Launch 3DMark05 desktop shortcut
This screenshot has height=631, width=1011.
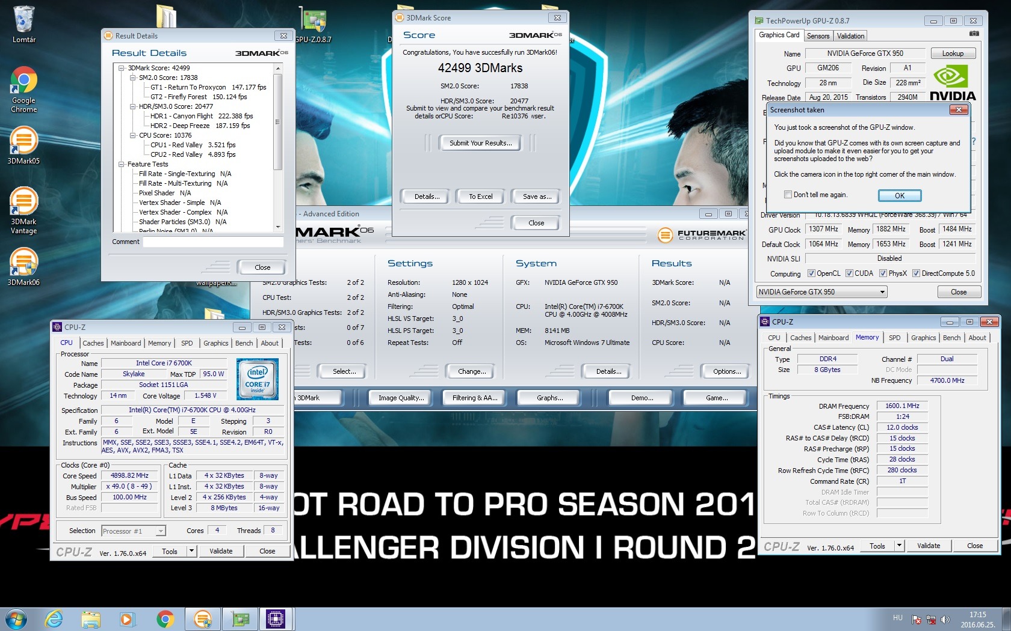23,145
